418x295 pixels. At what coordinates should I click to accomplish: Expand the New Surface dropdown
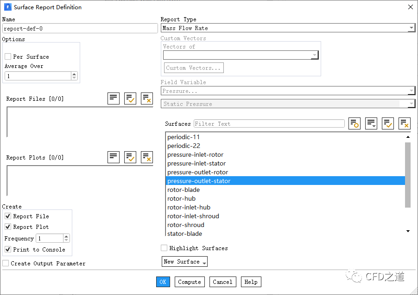[x=184, y=262]
